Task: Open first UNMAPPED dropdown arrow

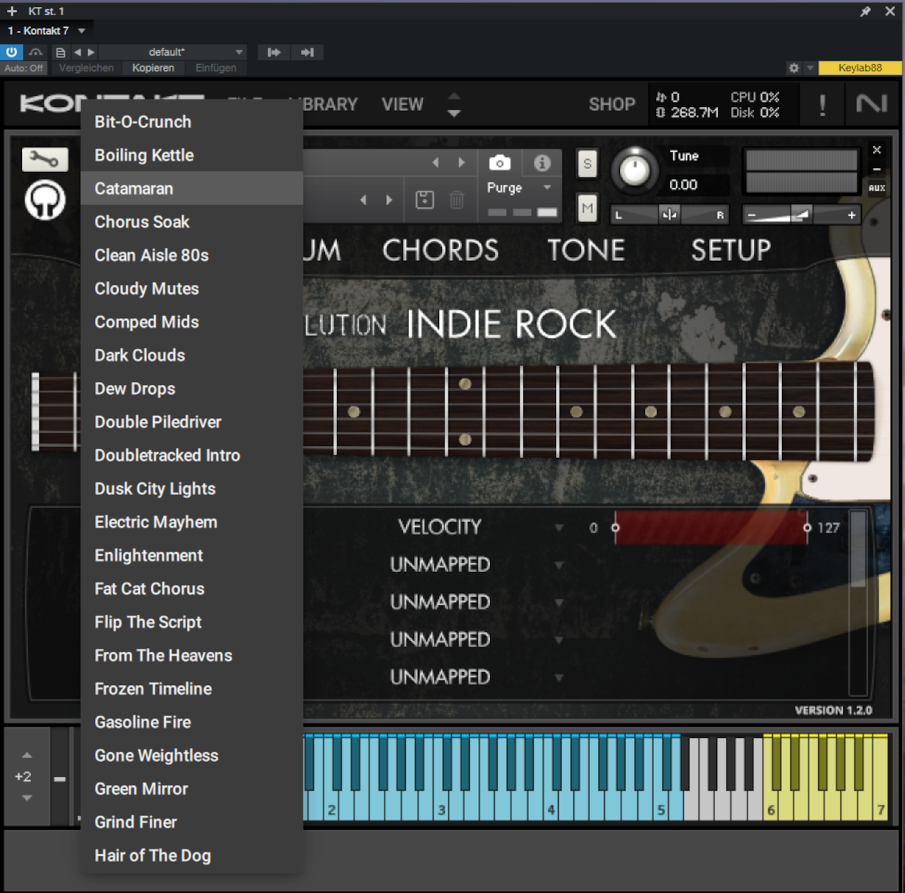Action: tap(559, 564)
